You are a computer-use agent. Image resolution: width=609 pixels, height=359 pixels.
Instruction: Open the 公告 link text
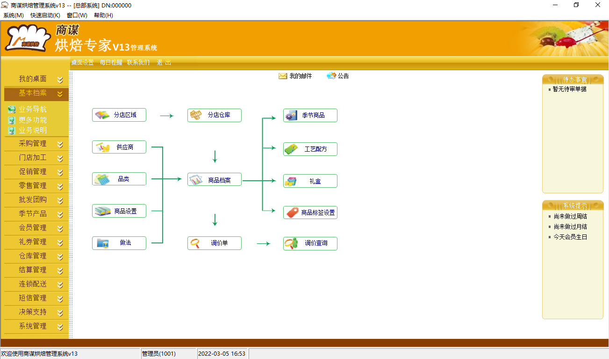(x=344, y=76)
